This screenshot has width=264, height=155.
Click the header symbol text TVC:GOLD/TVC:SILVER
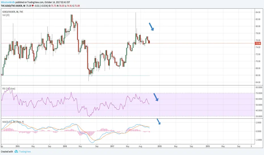coord(11,6)
